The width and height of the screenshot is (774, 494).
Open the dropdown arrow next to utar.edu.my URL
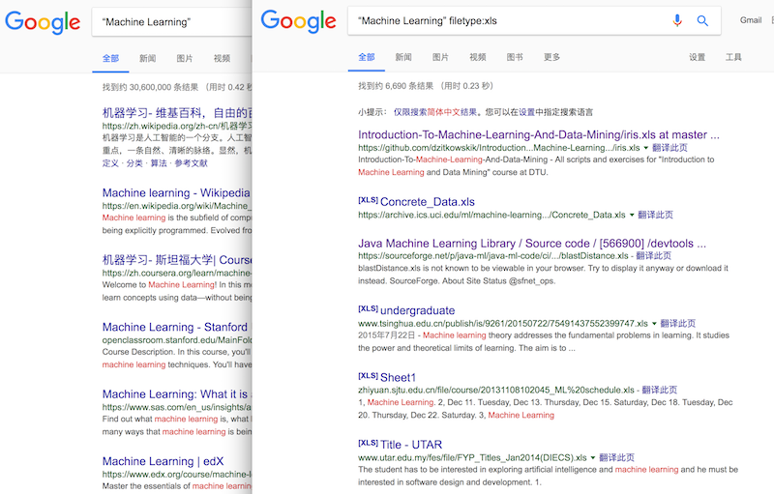point(593,458)
